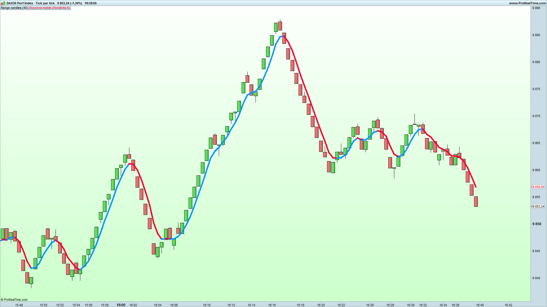Image resolution: width=547 pixels, height=307 pixels.
Task: Click the bold 9 850 price axis label
Action: click(537, 224)
